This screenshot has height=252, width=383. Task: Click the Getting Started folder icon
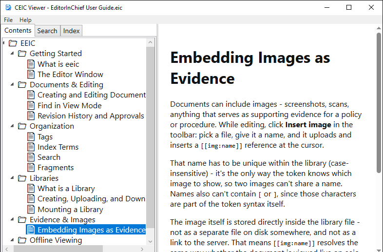pos(22,53)
